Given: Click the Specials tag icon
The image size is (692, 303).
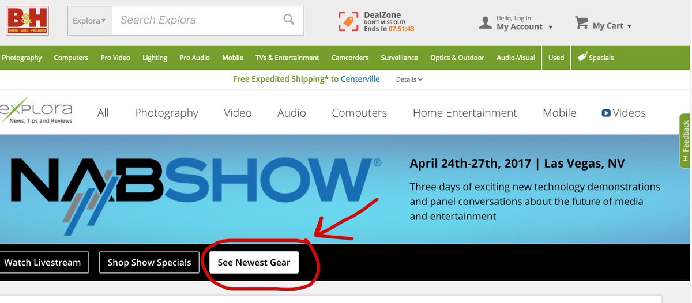Looking at the screenshot, I should [582, 57].
